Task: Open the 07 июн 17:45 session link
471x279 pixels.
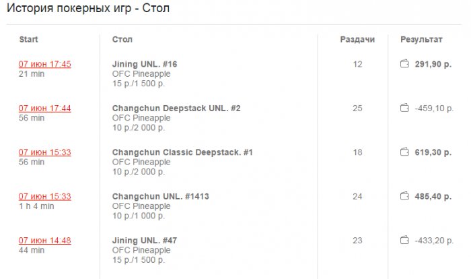Action: pos(44,64)
